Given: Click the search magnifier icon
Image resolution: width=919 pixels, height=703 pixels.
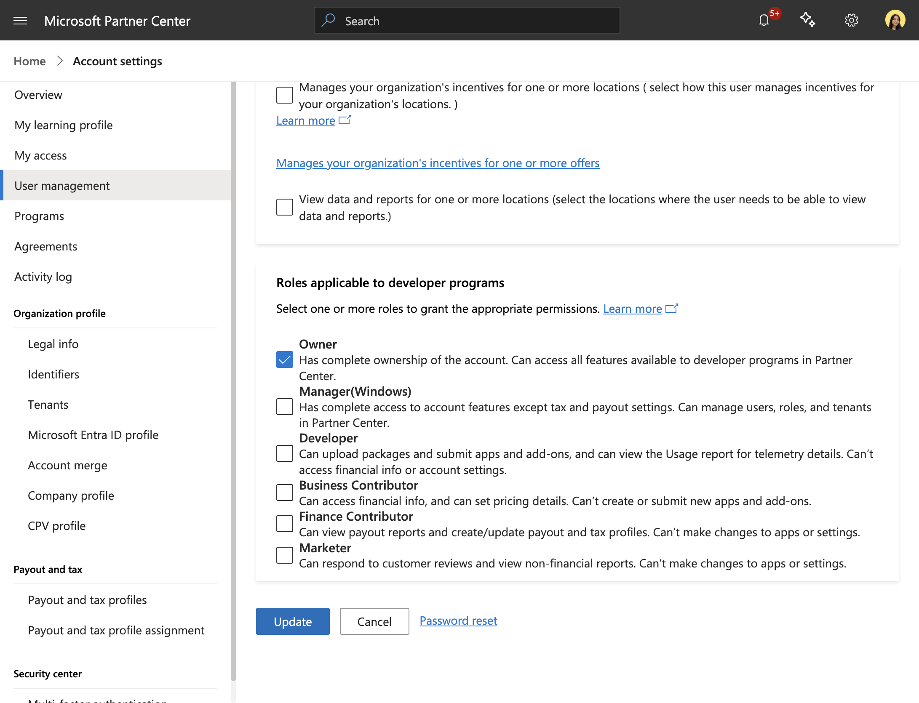Looking at the screenshot, I should click(x=329, y=20).
